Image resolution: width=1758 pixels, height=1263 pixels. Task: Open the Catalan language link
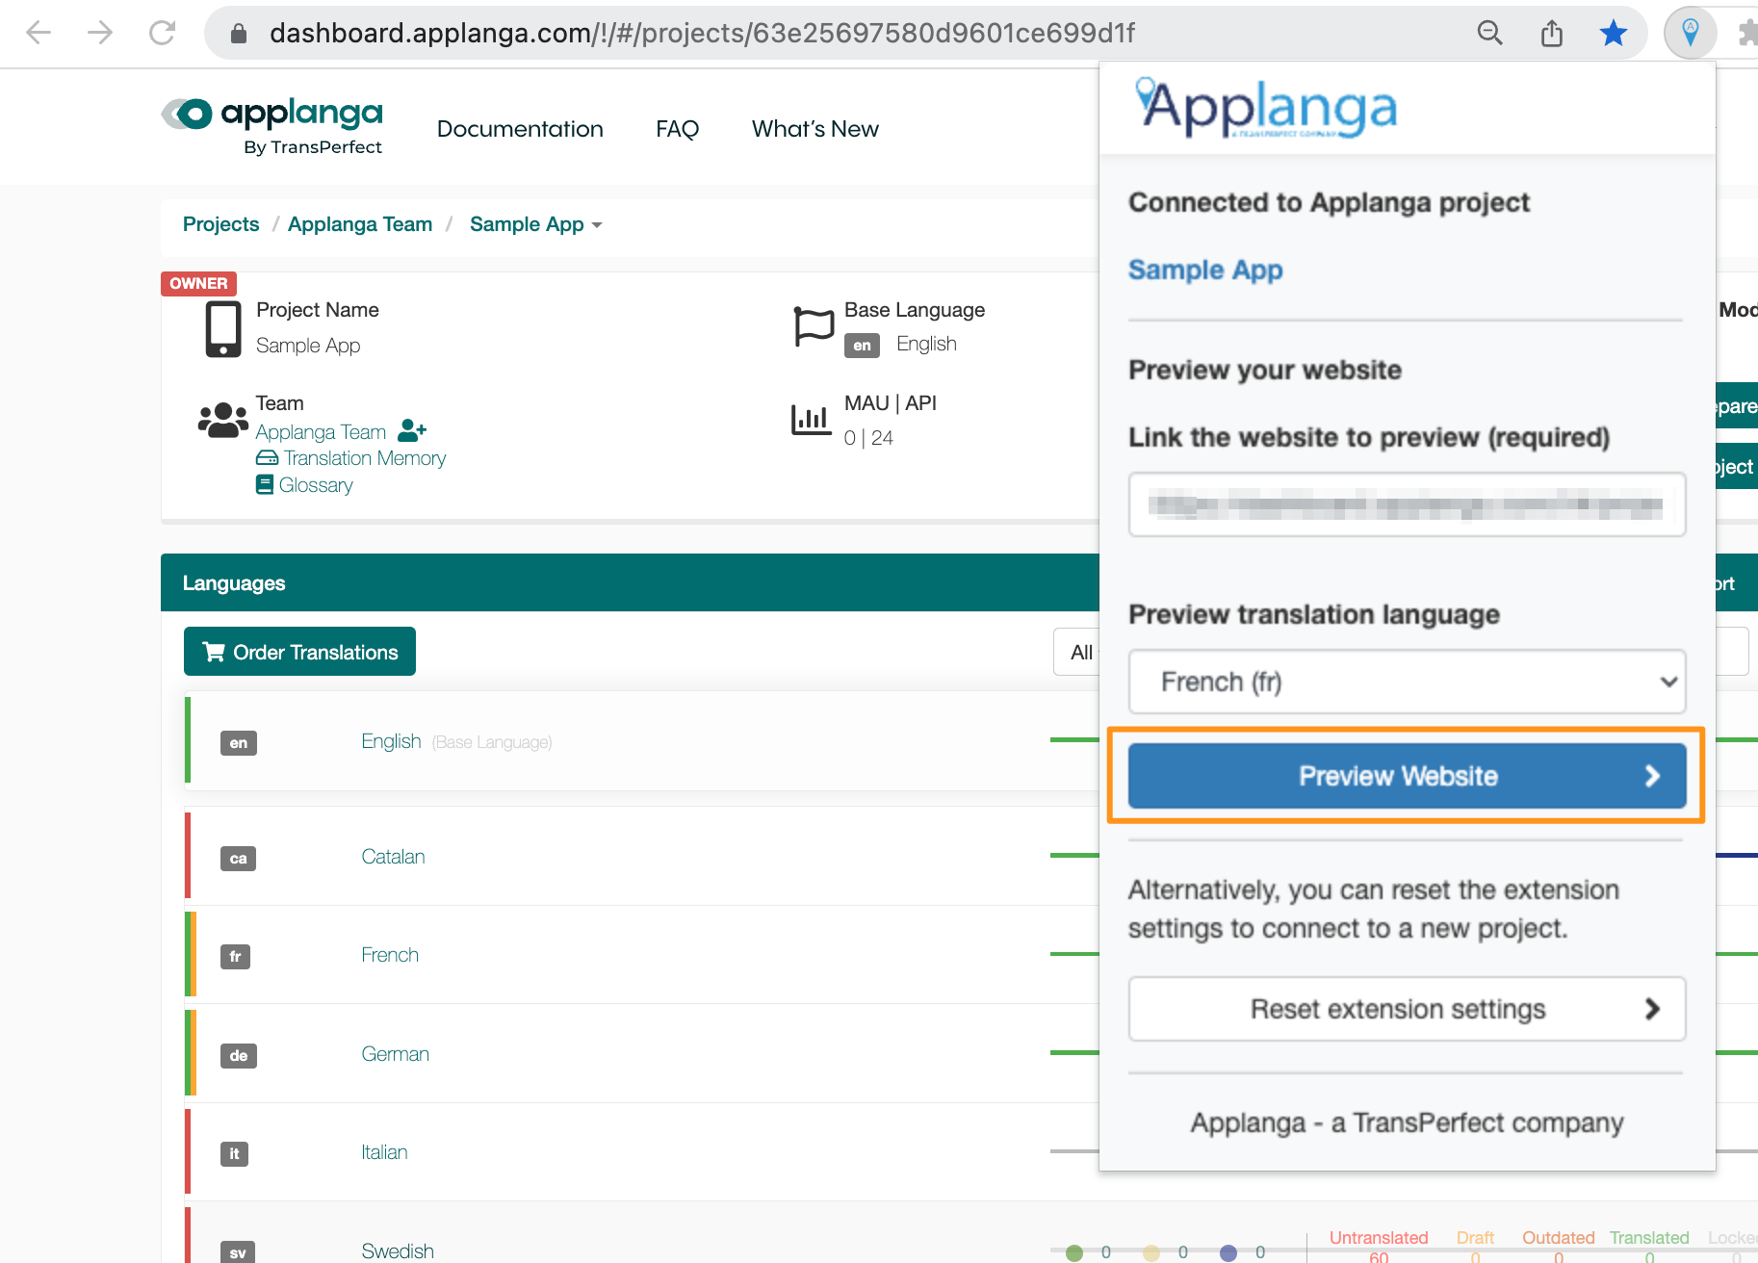[x=393, y=857]
